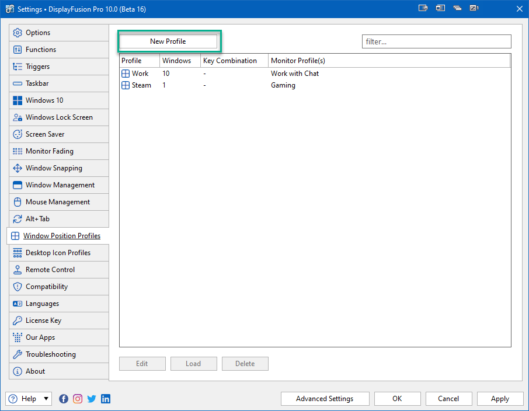Switch to Window Management tab
The width and height of the screenshot is (529, 411).
[x=59, y=185]
